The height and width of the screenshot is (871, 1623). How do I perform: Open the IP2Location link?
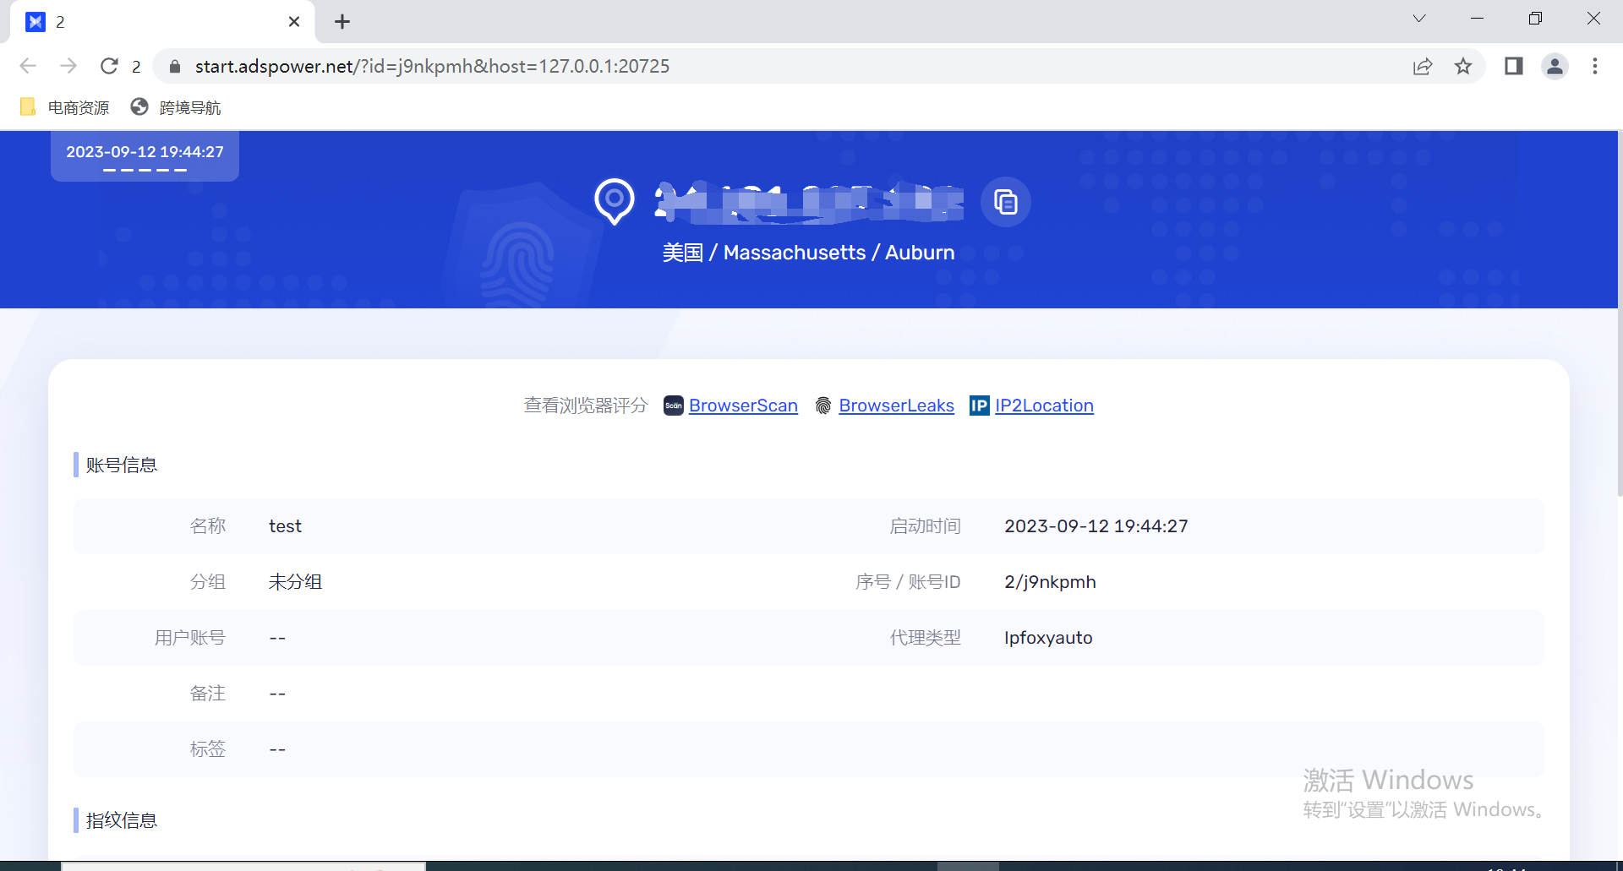pyautogui.click(x=1044, y=406)
